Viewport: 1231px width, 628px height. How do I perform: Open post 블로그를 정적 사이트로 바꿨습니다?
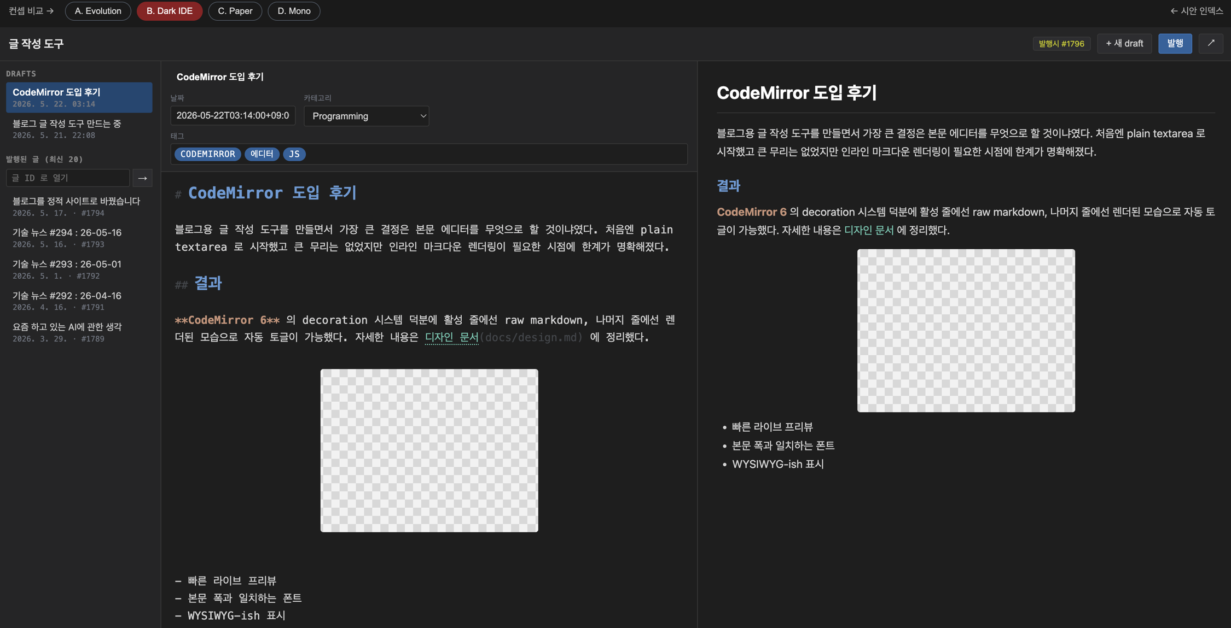(x=79, y=207)
